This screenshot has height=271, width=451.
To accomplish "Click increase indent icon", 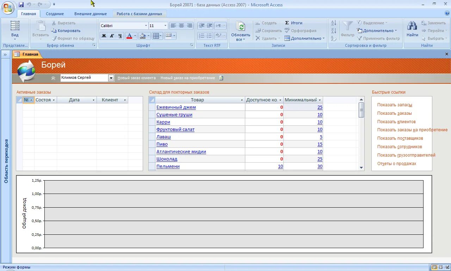I will point(210,26).
